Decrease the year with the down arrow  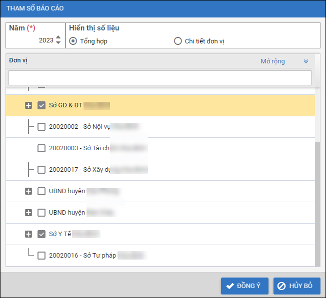58,43
